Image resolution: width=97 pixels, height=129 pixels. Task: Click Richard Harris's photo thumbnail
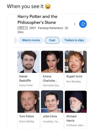click(76, 102)
